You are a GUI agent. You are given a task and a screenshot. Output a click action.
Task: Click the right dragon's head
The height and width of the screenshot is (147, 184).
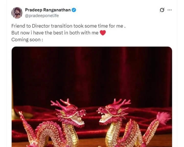click(112, 113)
